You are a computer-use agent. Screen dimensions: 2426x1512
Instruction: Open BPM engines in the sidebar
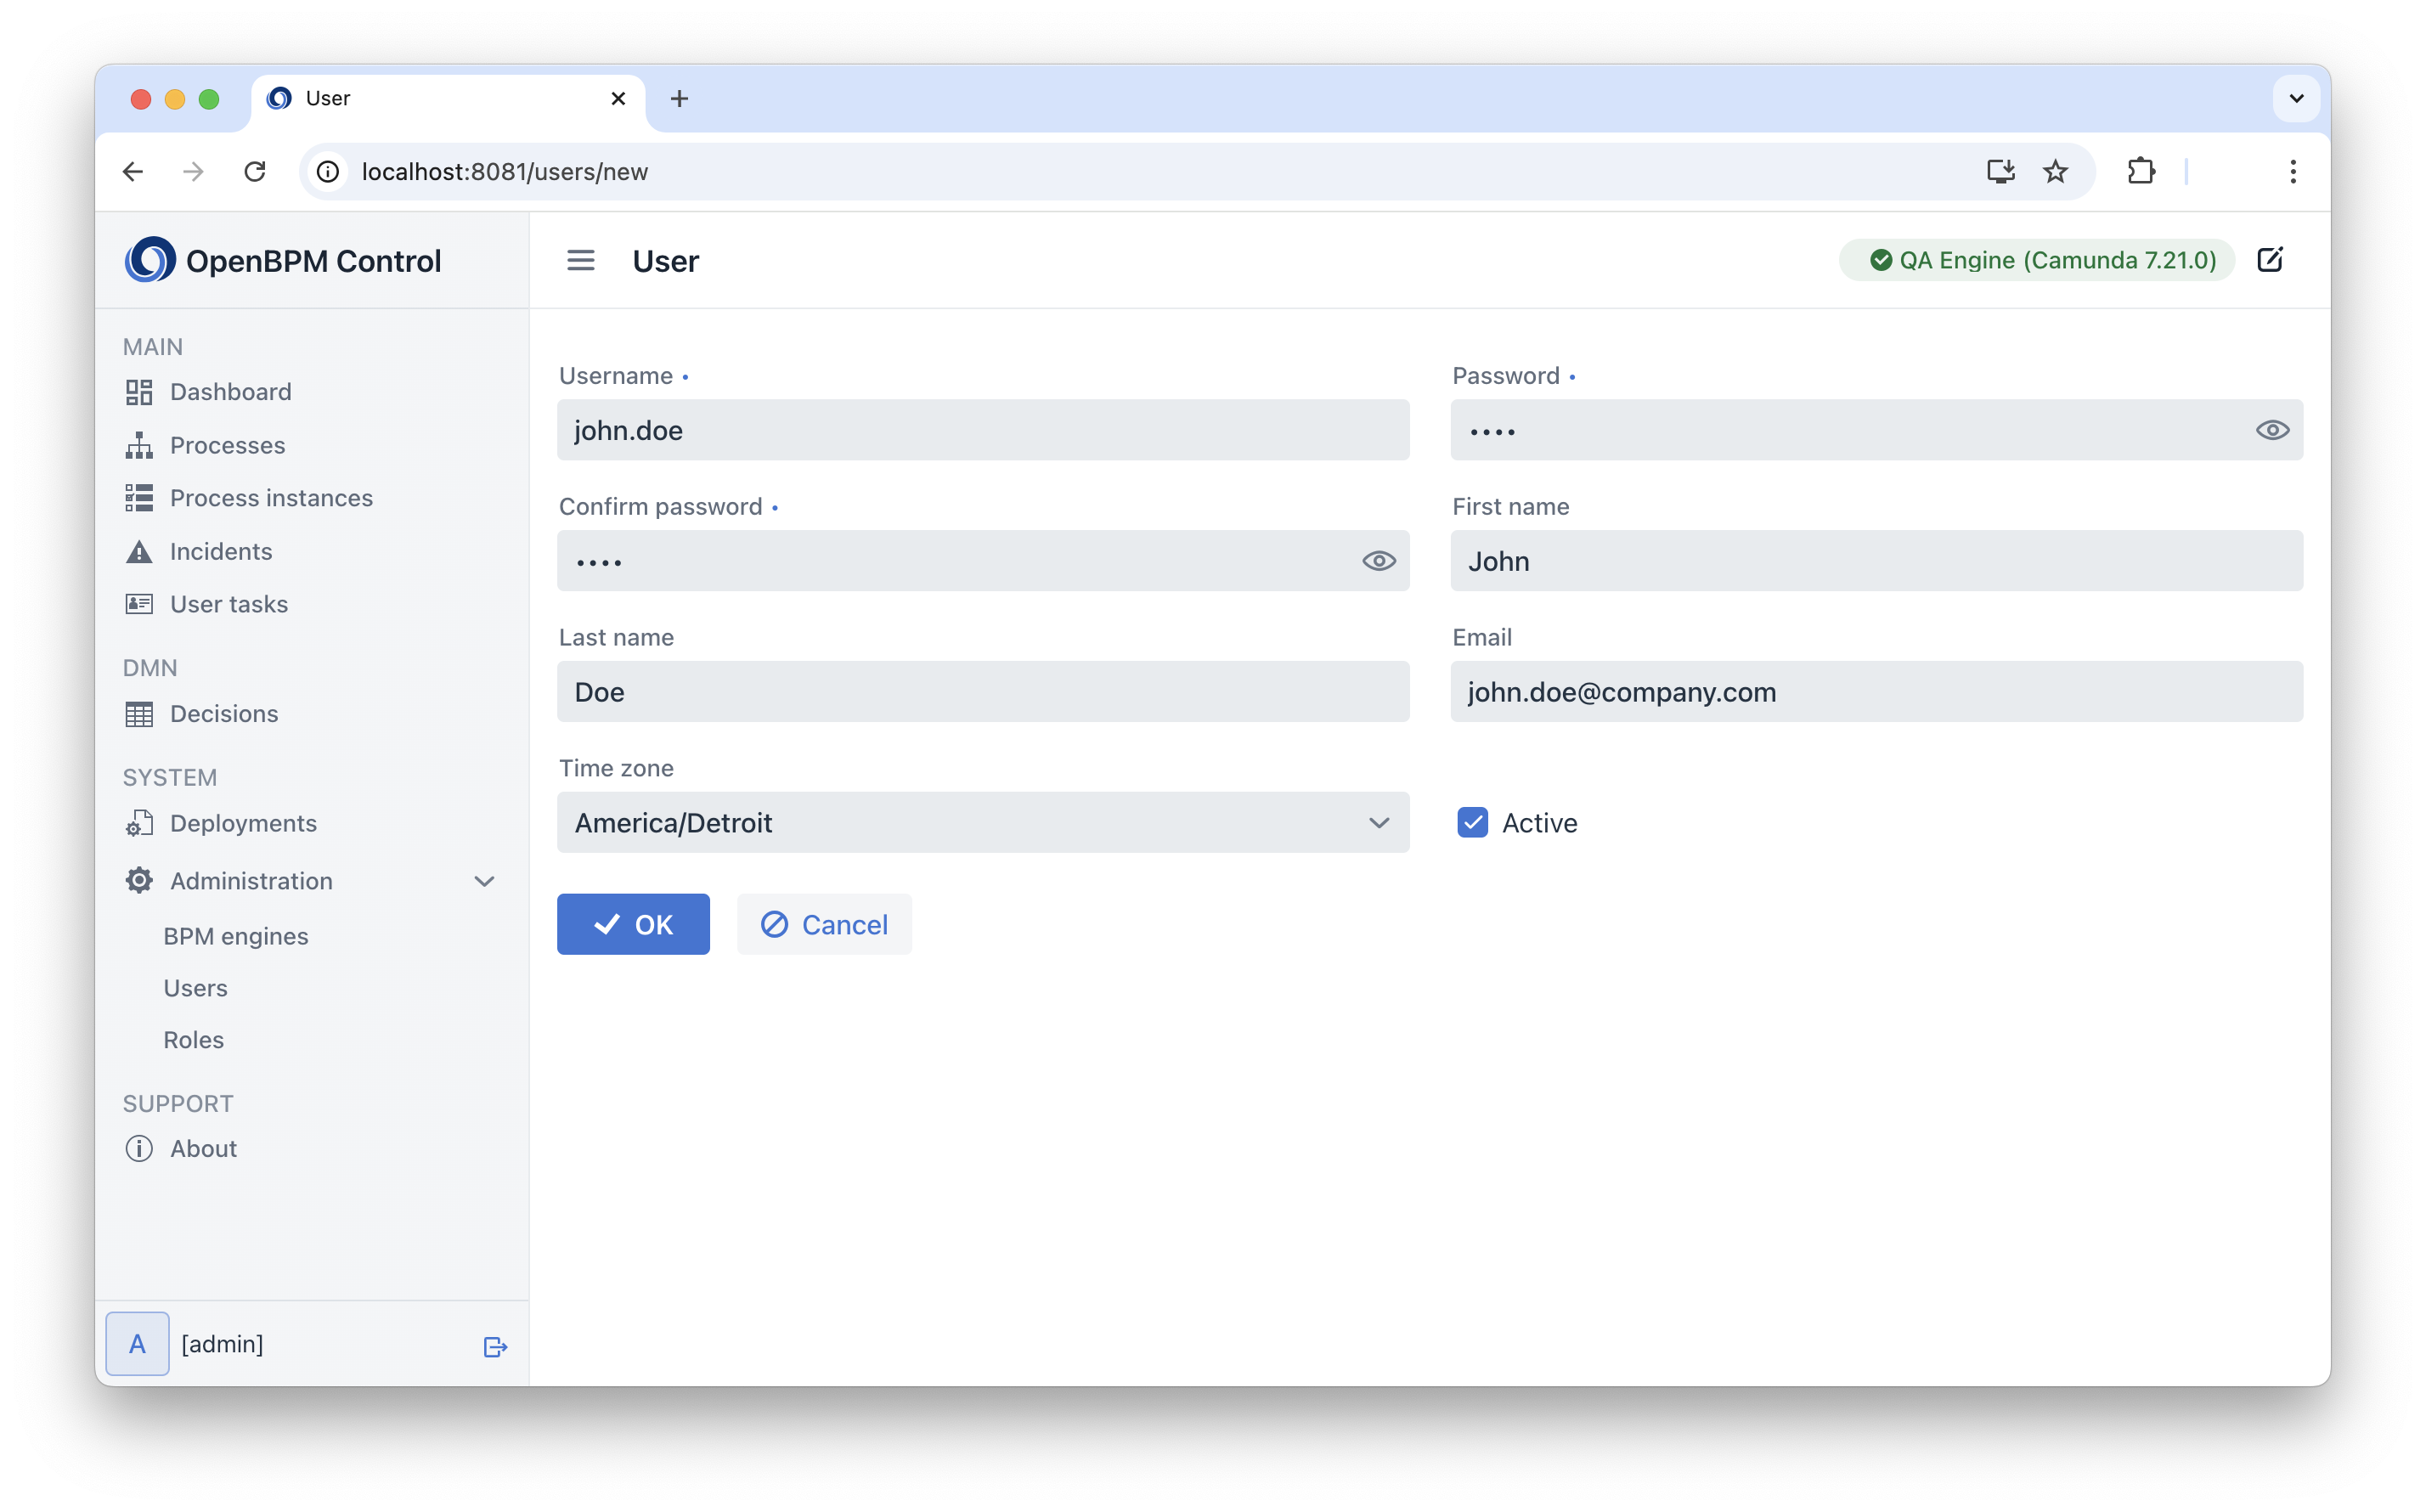(236, 936)
